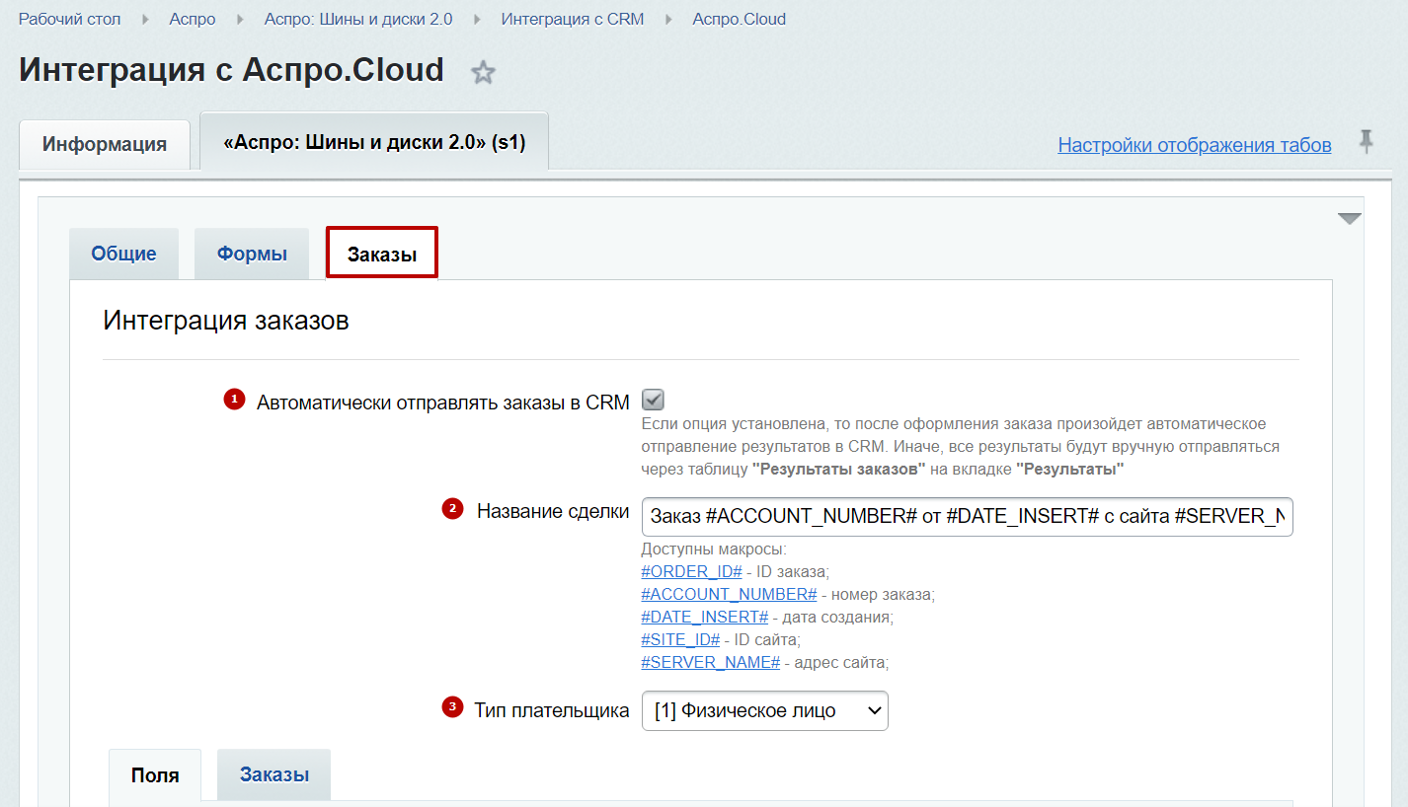Pin the tabs with the pushpin icon
The width and height of the screenshot is (1408, 807).
click(x=1366, y=142)
